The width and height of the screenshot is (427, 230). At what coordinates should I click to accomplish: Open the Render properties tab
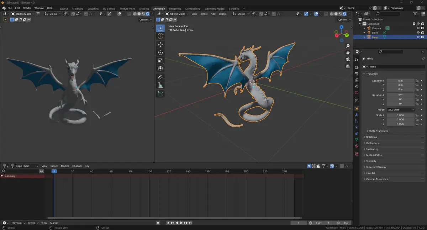[x=357, y=67]
